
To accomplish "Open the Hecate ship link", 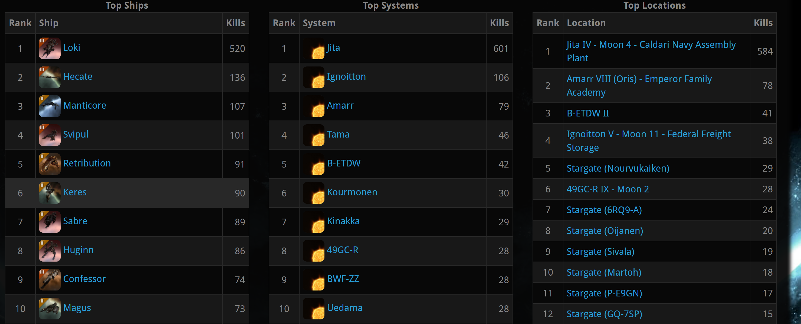I will 78,76.
